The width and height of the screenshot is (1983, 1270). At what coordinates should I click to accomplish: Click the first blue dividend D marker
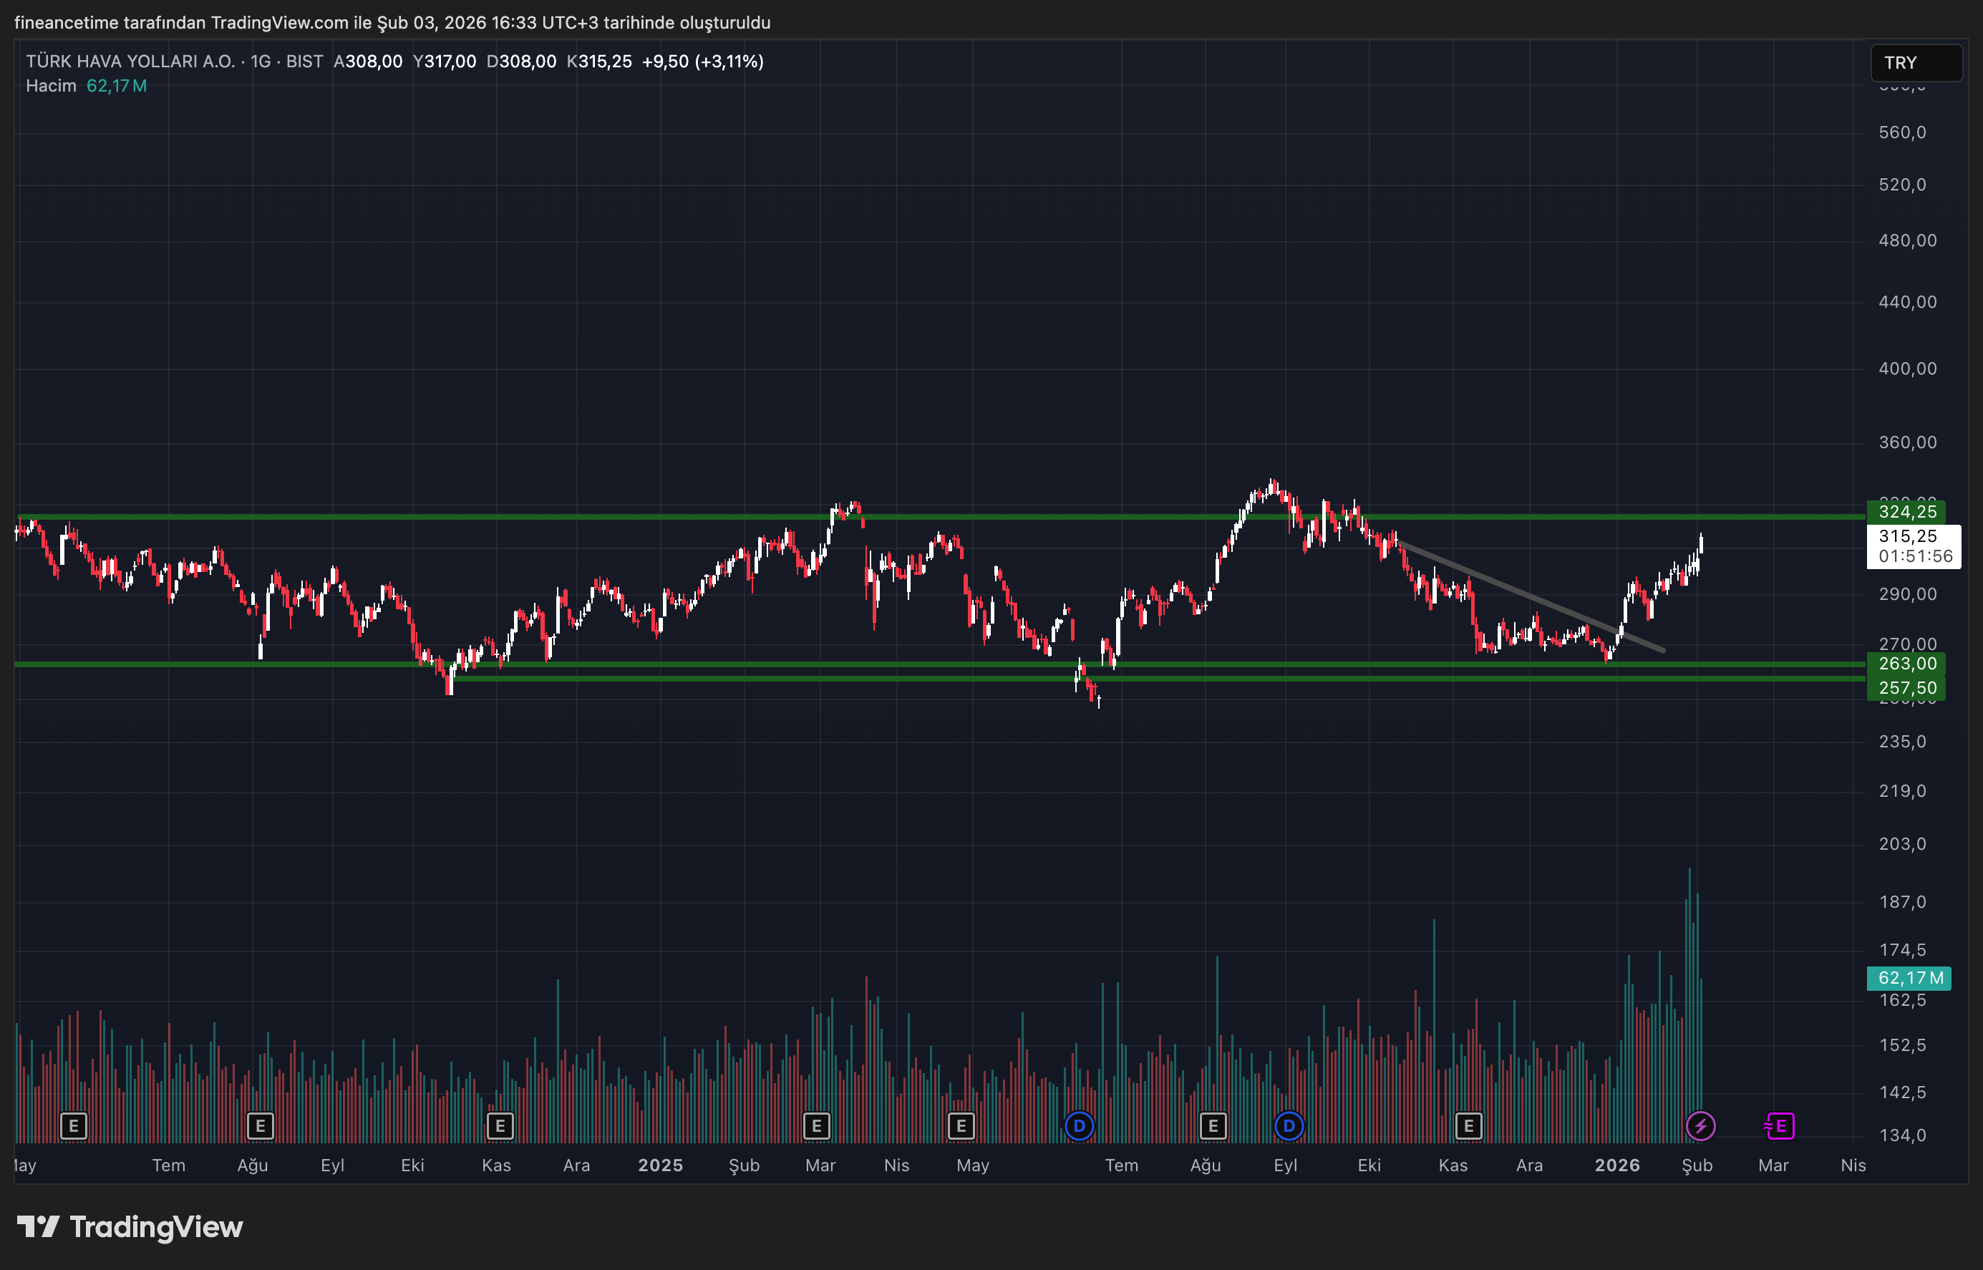[1079, 1125]
